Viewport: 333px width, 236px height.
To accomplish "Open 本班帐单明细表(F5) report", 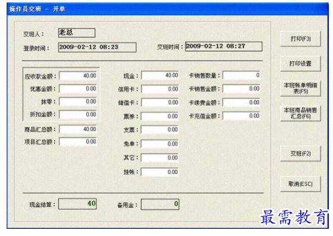I will tap(300, 88).
